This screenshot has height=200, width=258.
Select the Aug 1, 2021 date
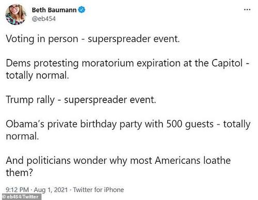(x=51, y=190)
